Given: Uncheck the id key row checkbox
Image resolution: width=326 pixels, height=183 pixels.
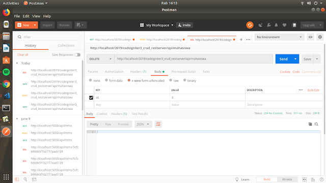Looking at the screenshot, I should (x=91, y=98).
